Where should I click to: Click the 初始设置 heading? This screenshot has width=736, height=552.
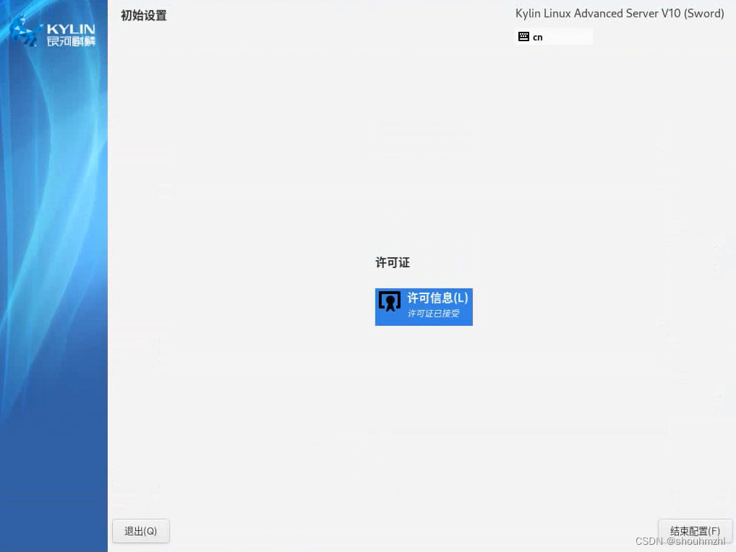coord(144,15)
